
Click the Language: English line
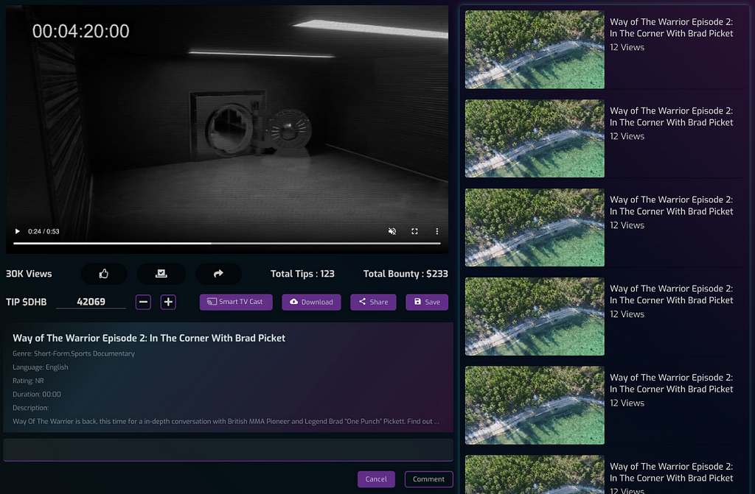click(x=41, y=367)
